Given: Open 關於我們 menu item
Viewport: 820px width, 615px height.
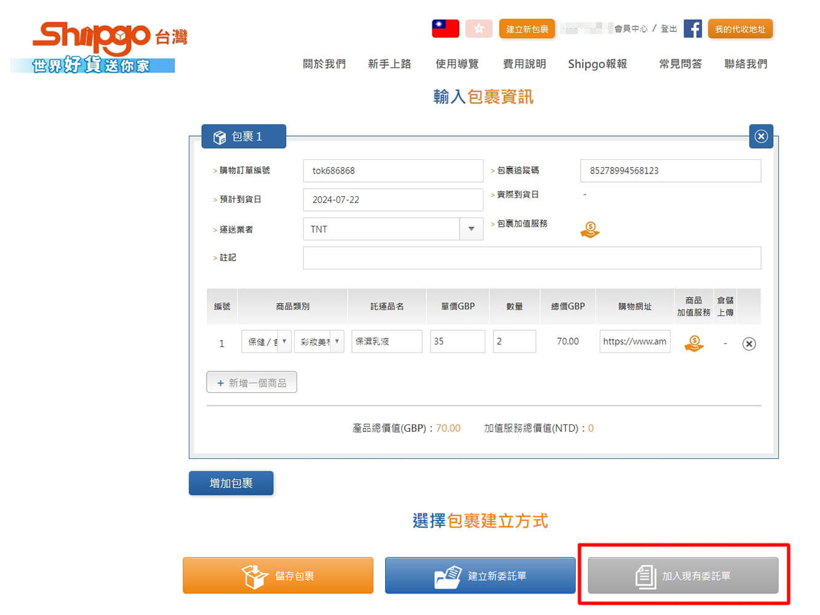Looking at the screenshot, I should tap(324, 64).
